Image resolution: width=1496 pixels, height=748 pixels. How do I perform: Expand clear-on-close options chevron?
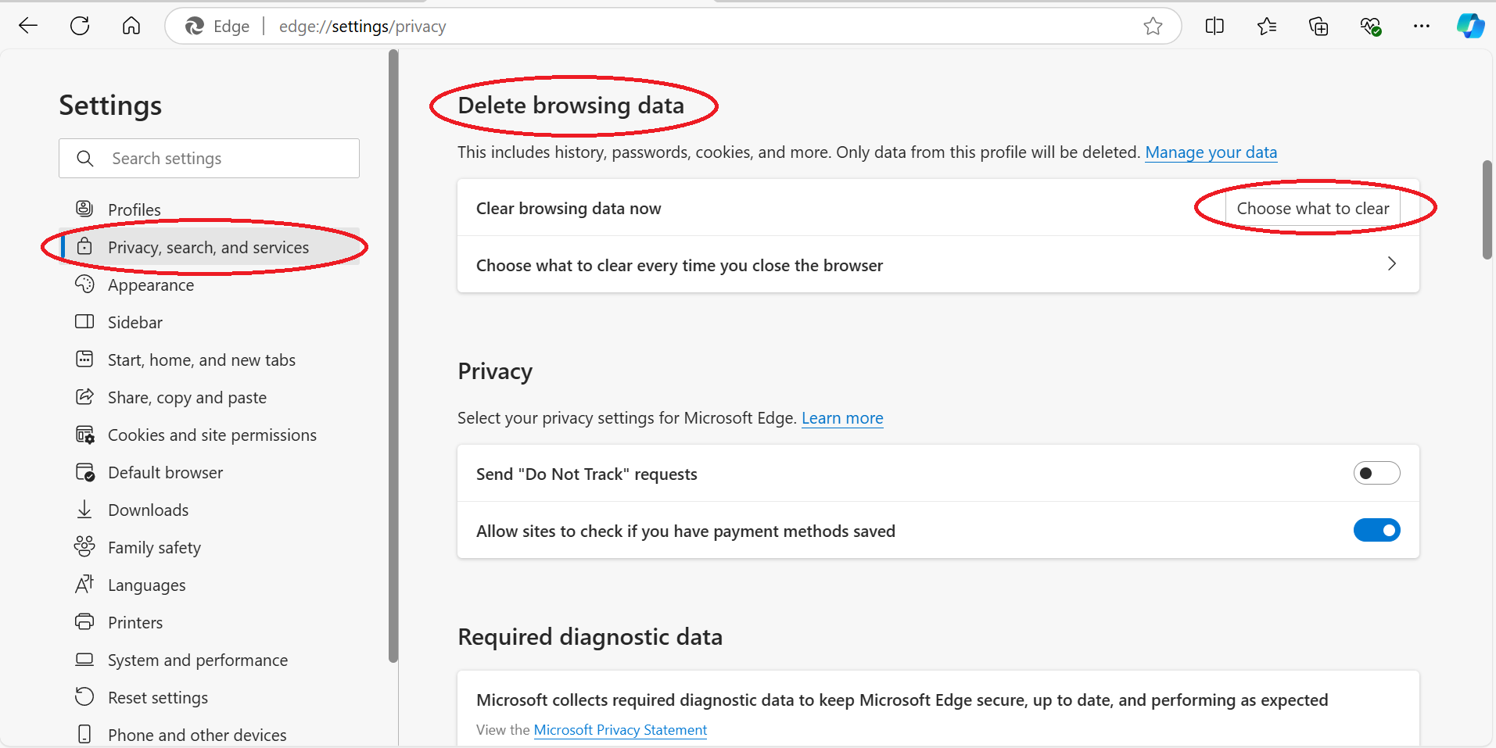1392,264
